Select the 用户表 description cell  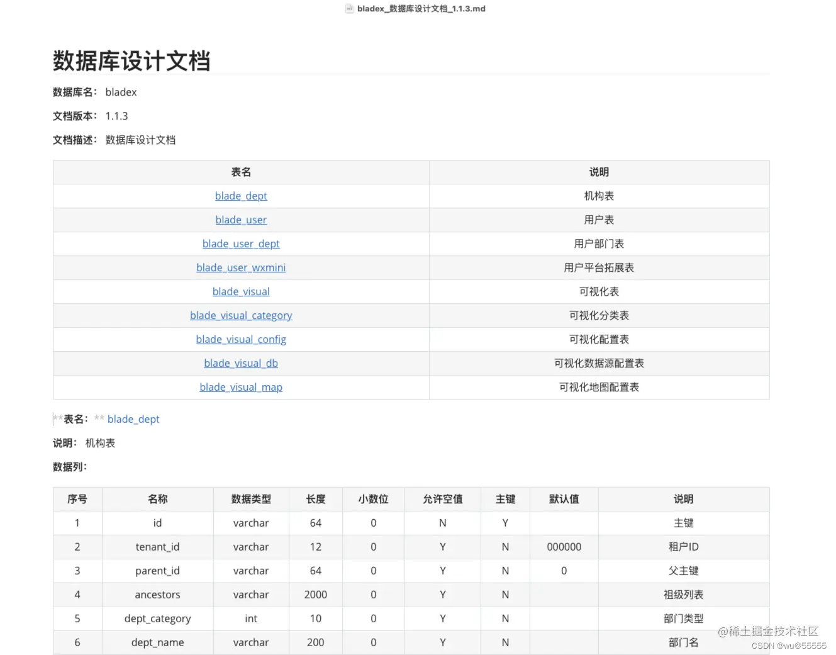(599, 220)
